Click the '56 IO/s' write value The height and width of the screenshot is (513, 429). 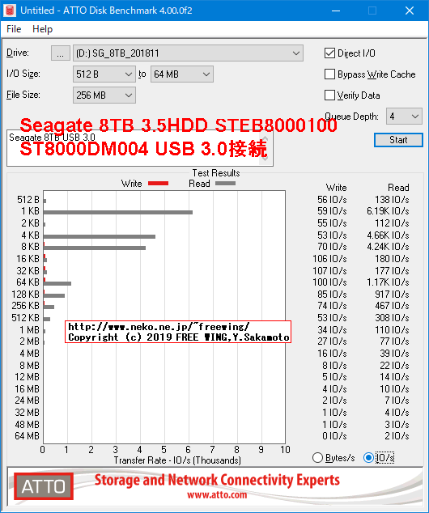tap(332, 200)
